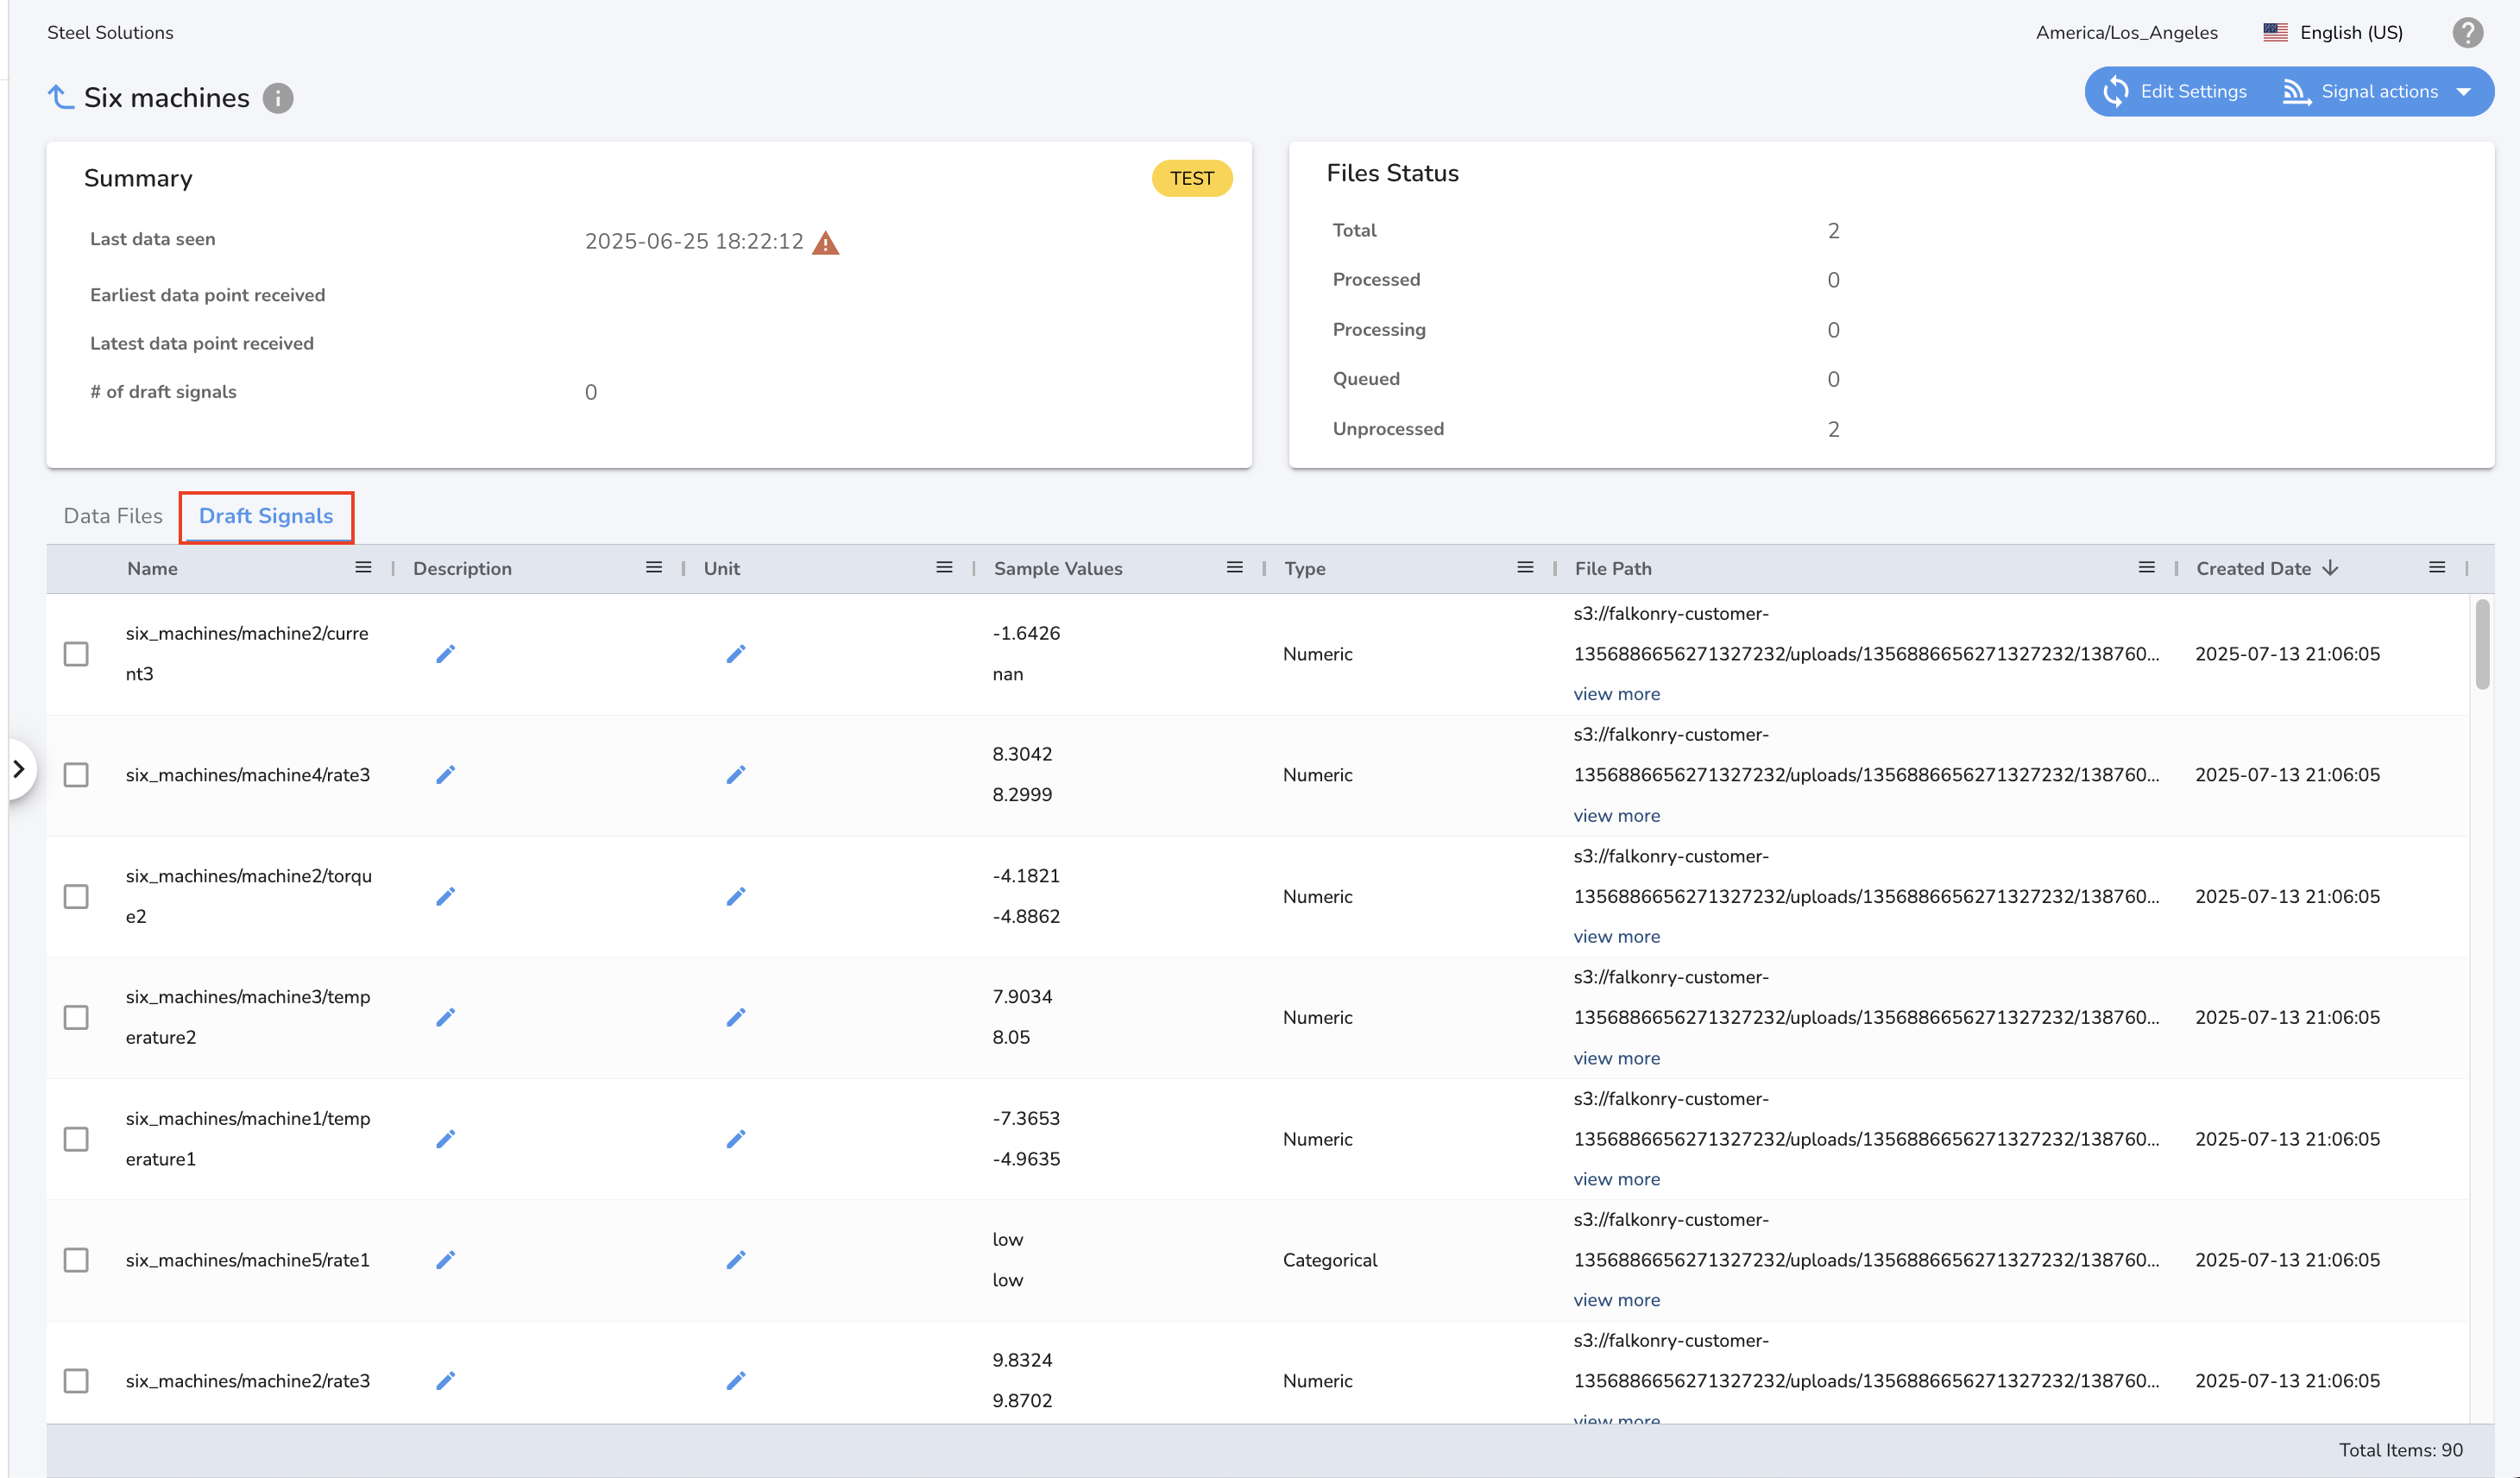Image resolution: width=2520 pixels, height=1478 pixels.
Task: Click the warning triangle by last data seen
Action: [825, 243]
